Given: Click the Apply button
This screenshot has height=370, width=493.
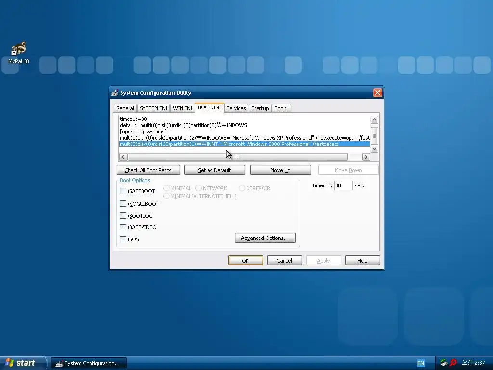Looking at the screenshot, I should coord(324,261).
